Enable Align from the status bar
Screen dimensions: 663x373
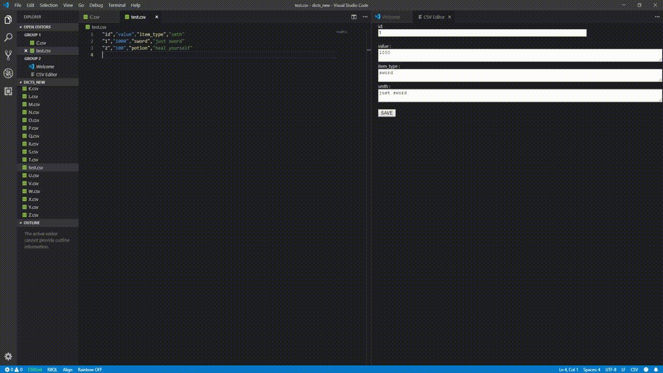pos(67,369)
